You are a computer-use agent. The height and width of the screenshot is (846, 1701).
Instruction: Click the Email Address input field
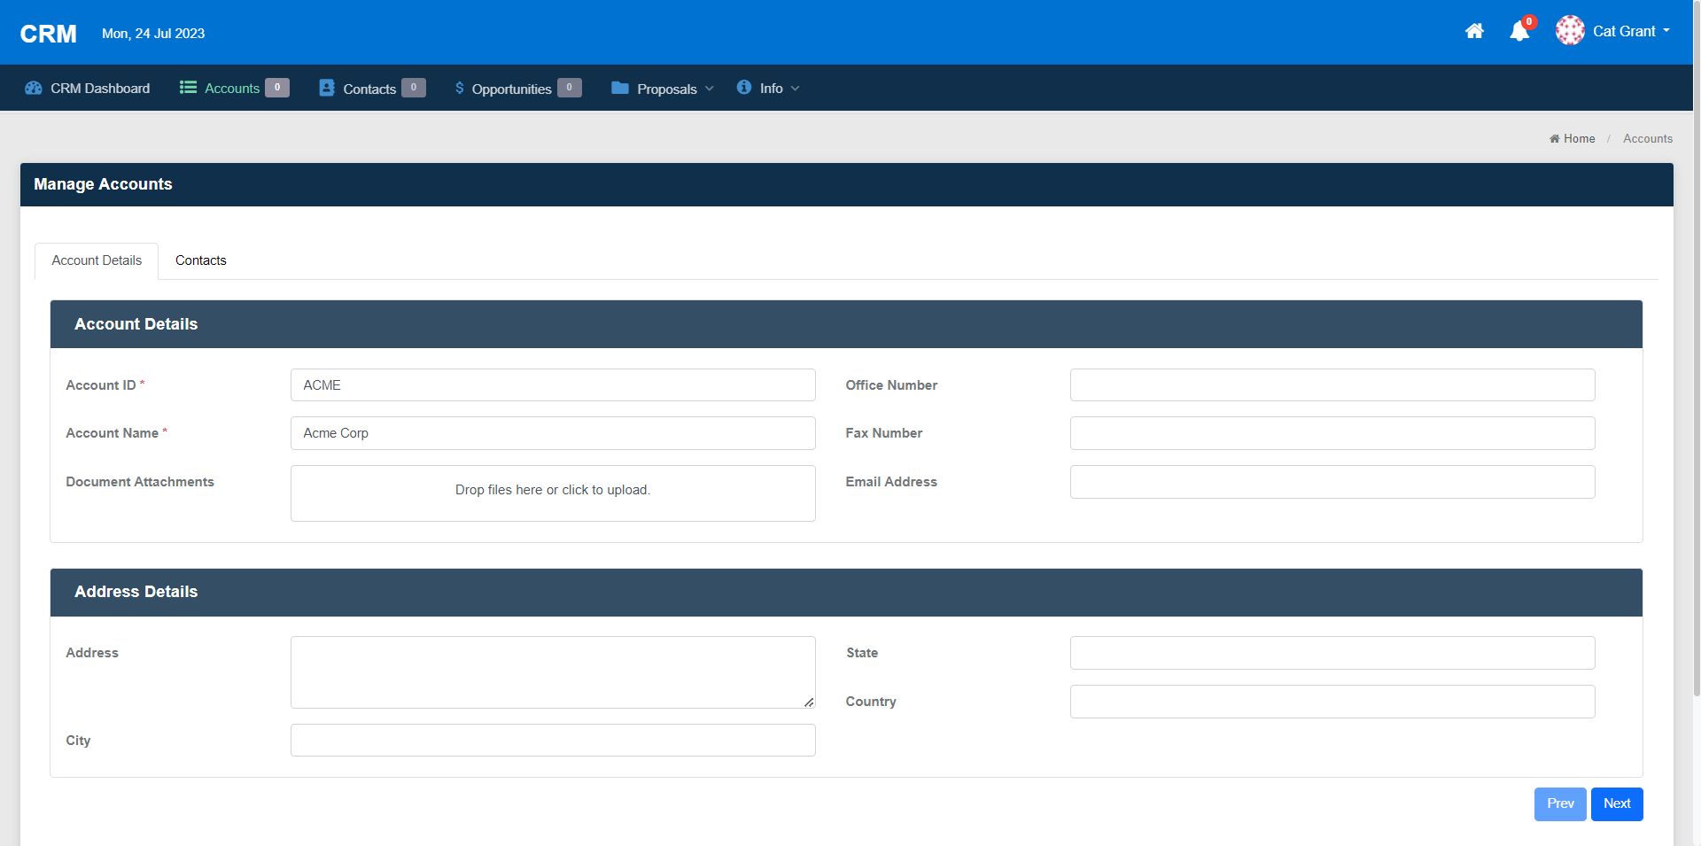click(x=1332, y=482)
